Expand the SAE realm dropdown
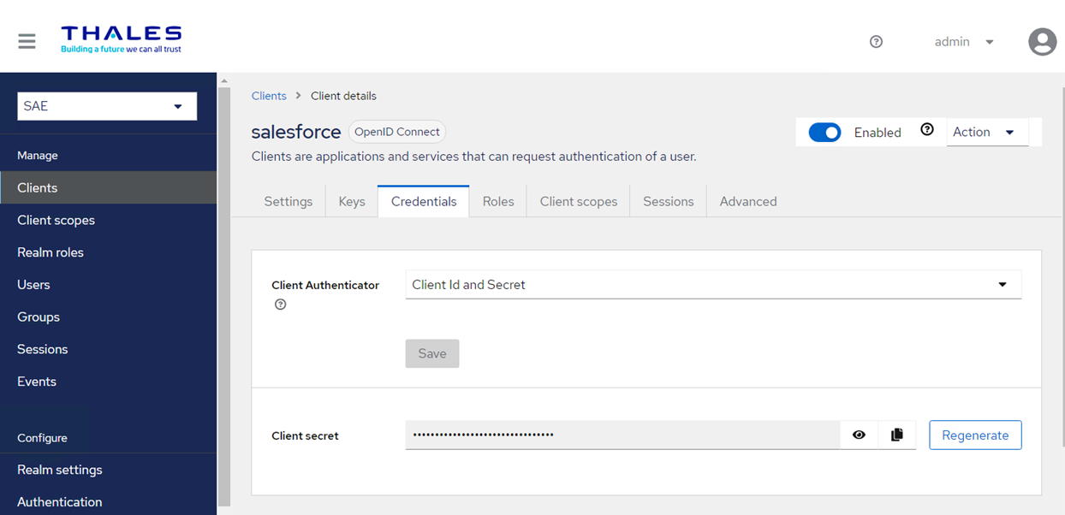Image resolution: width=1065 pixels, height=515 pixels. pyautogui.click(x=107, y=106)
